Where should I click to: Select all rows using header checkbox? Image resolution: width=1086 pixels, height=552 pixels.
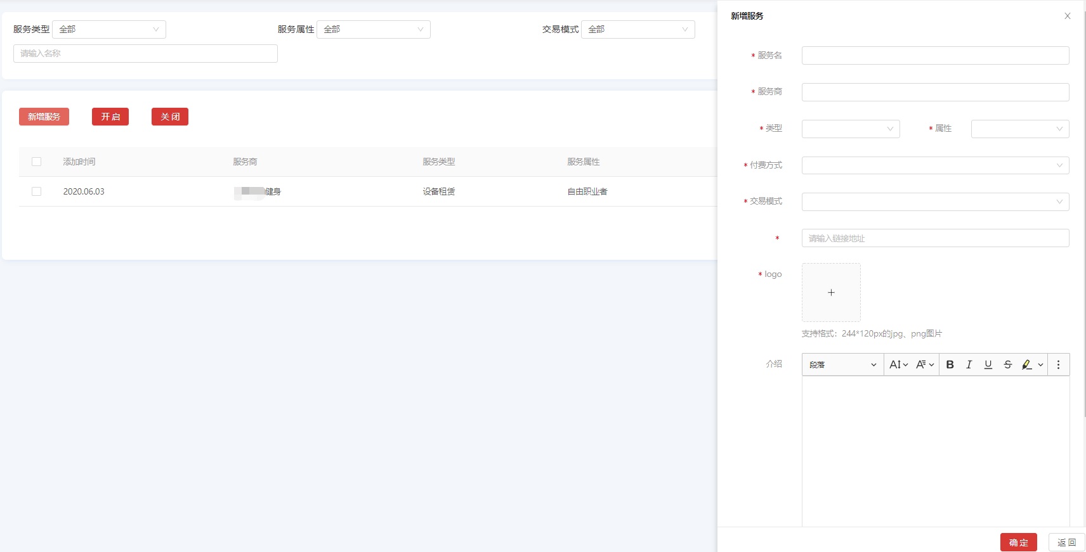(37, 162)
